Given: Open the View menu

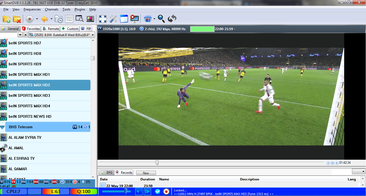Looking at the screenshot, I should pos(16,9).
